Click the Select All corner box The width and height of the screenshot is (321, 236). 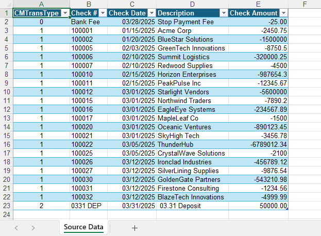[x=7, y=4]
